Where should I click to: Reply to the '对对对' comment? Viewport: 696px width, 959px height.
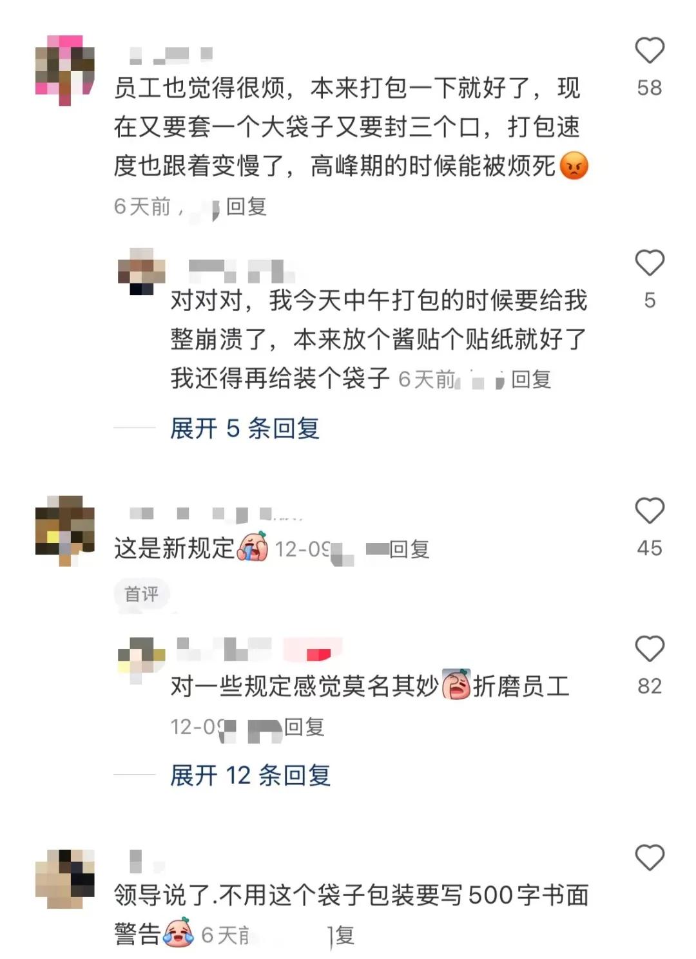tap(531, 379)
